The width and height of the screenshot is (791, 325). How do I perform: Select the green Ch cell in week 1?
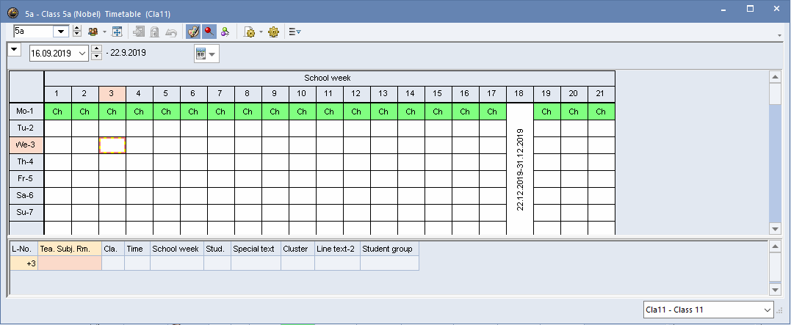coord(57,112)
